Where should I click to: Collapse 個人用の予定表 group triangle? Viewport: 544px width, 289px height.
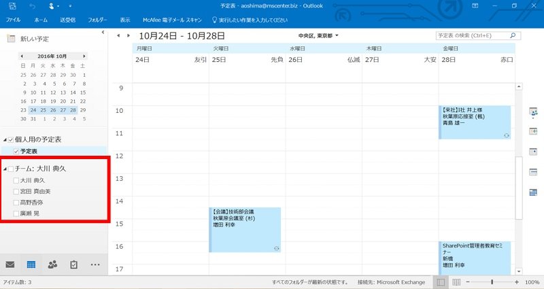click(5, 140)
